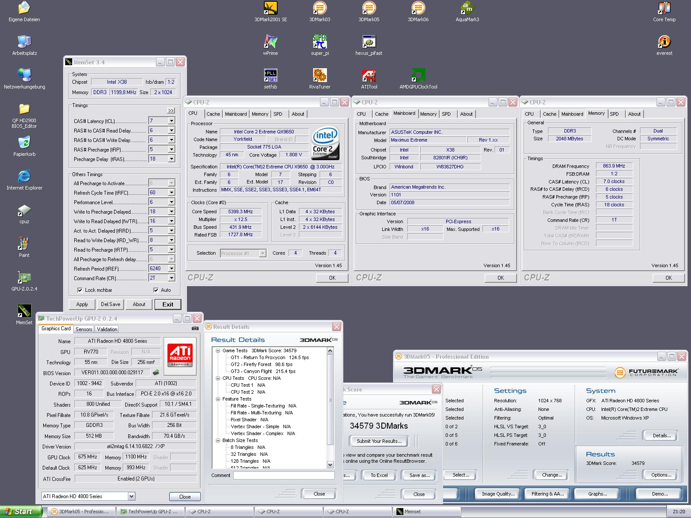Click OK in the first CPU-Z window
Viewport: 691px width, 518px height.
[332, 278]
